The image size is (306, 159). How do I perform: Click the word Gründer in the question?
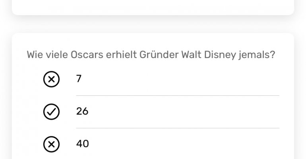point(159,54)
